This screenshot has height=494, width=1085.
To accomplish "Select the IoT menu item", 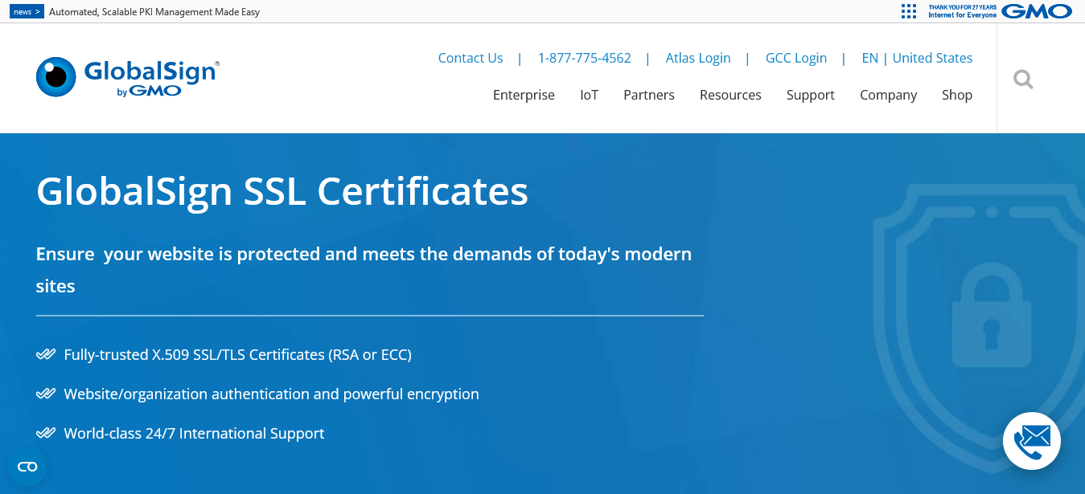I will [589, 95].
